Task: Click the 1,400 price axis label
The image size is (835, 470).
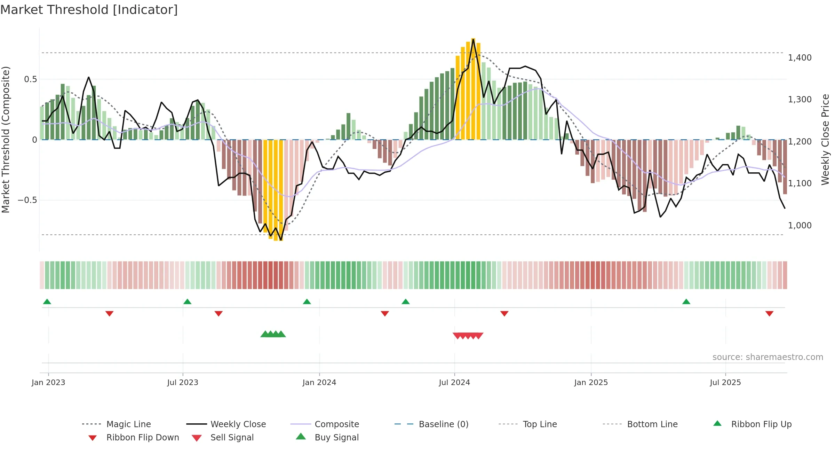Action: 800,57
